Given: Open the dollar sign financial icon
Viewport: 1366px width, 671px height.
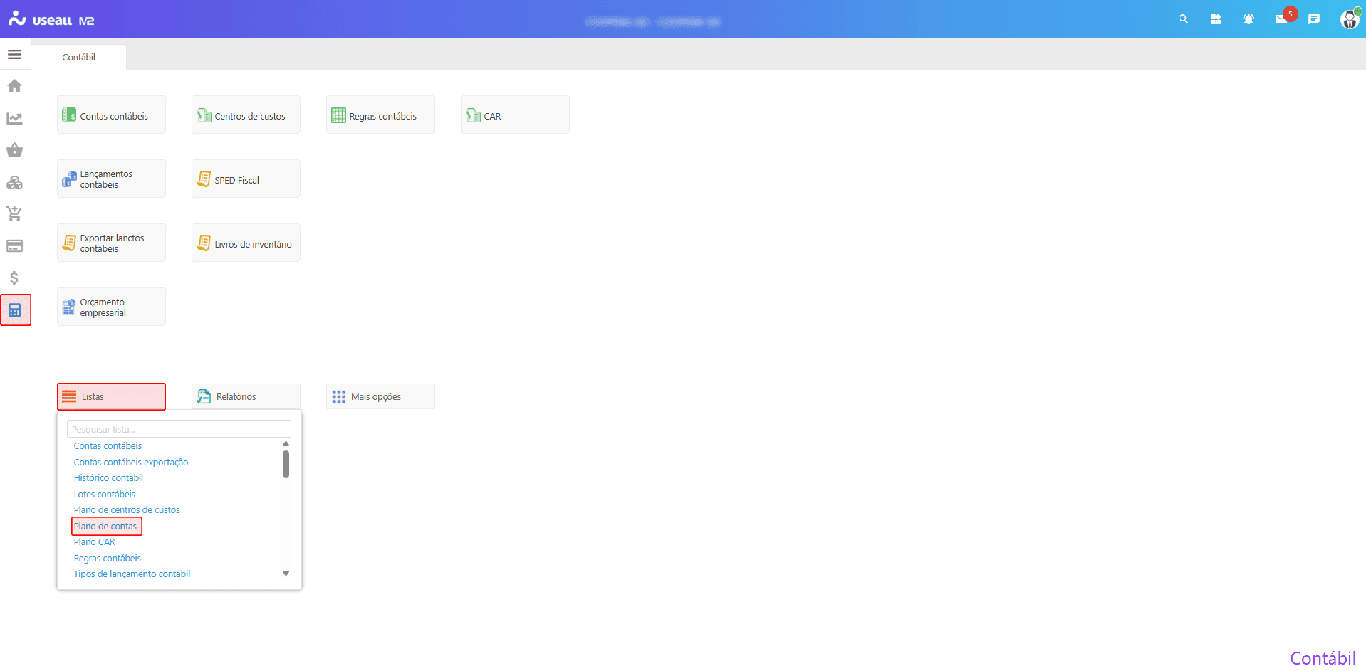Looking at the screenshot, I should coord(14,278).
